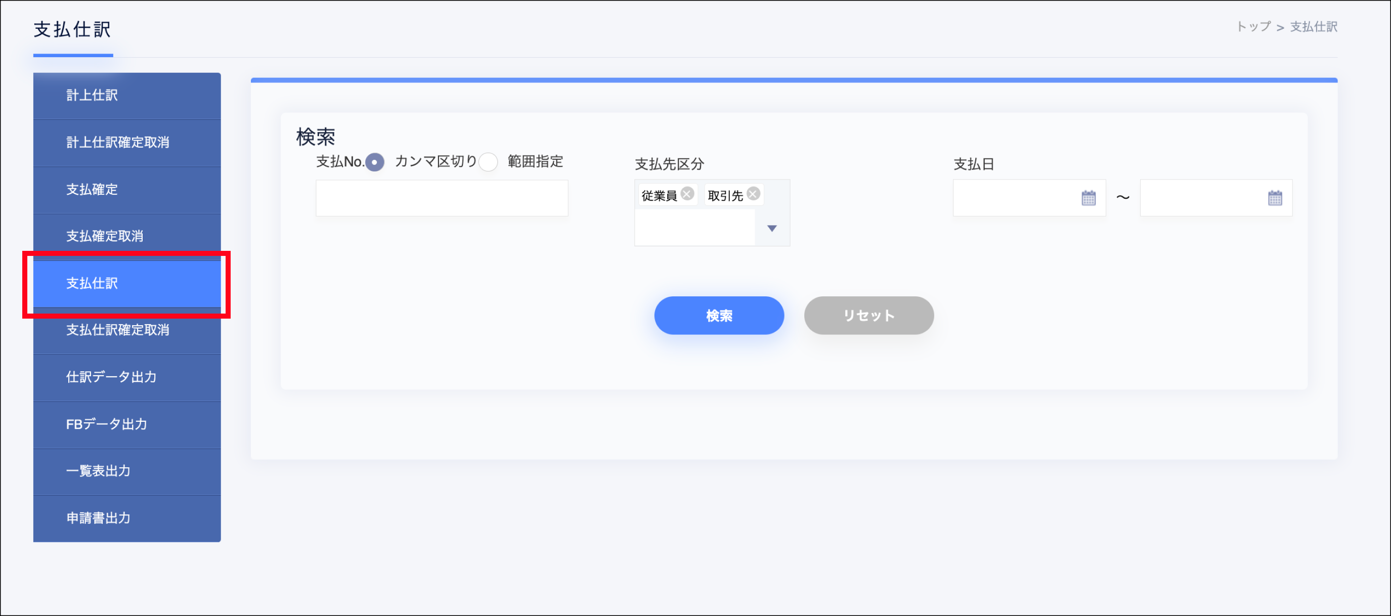Open 支払仕訳確定取消 in the sidebar
This screenshot has height=616, width=1391.
[x=127, y=330]
